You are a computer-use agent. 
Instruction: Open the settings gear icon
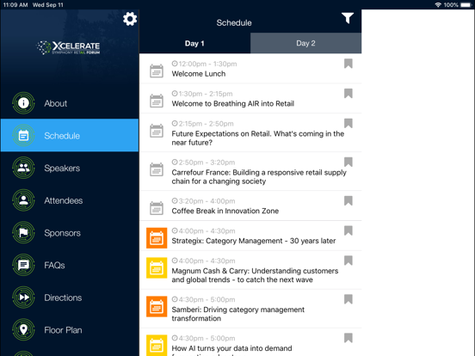(130, 19)
